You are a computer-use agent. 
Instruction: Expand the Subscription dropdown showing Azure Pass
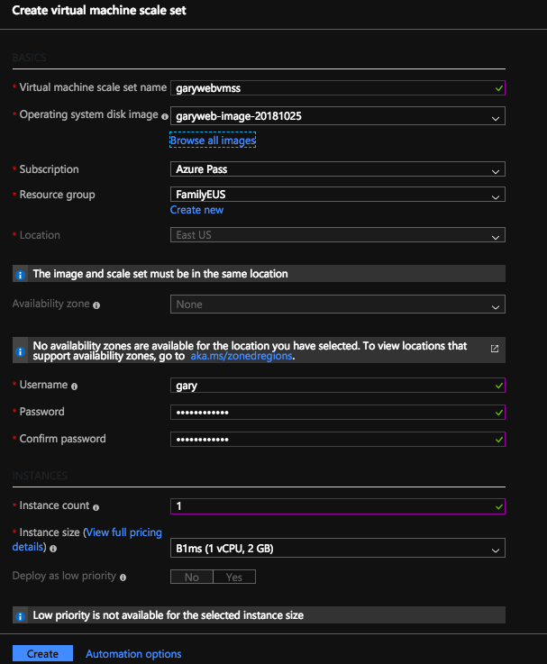[337, 169]
